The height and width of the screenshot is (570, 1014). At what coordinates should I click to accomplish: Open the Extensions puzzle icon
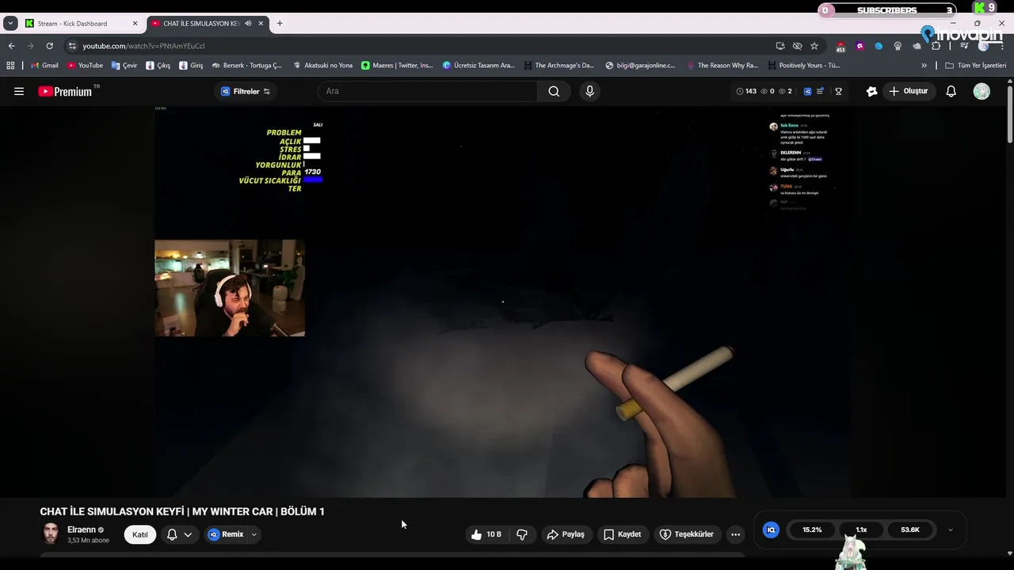[x=936, y=46]
